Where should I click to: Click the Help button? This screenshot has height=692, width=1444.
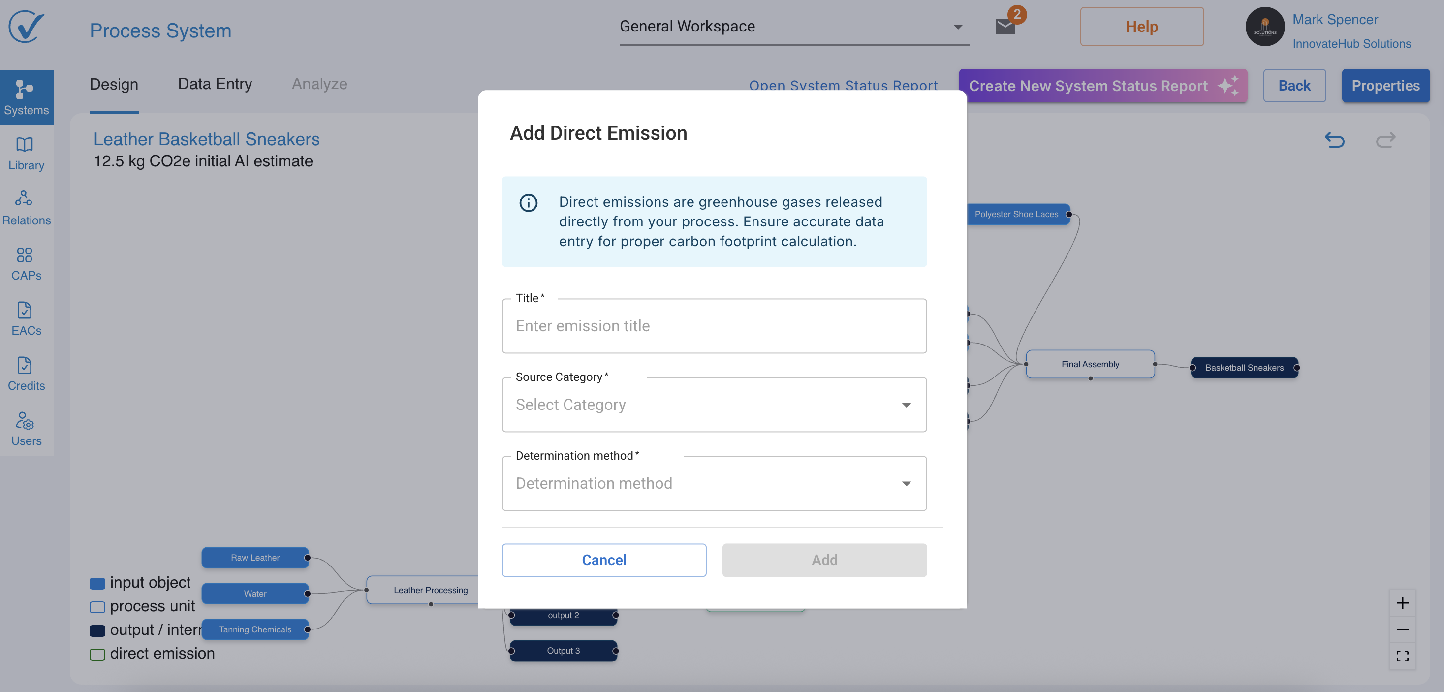(1141, 27)
